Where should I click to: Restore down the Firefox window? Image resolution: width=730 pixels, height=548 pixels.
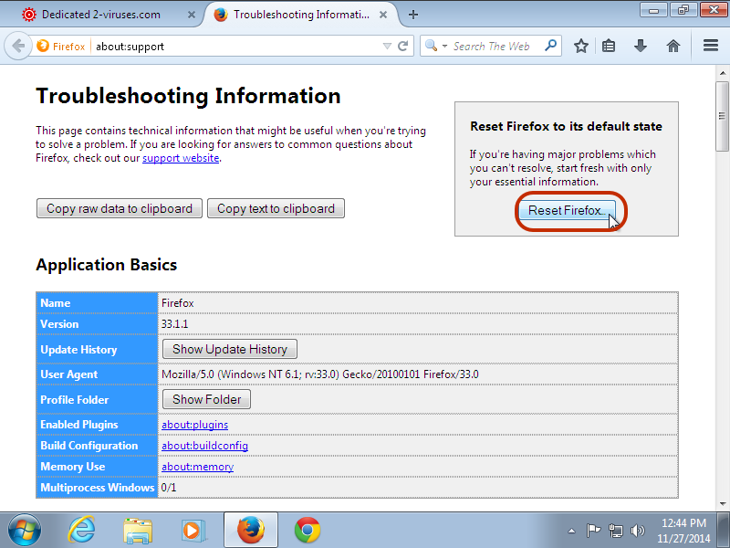[x=683, y=10]
